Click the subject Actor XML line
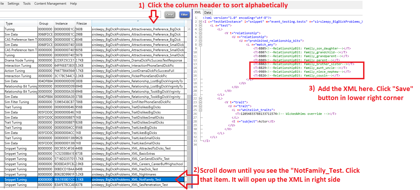Screen dimensions: 420x190 [x=253, y=121]
